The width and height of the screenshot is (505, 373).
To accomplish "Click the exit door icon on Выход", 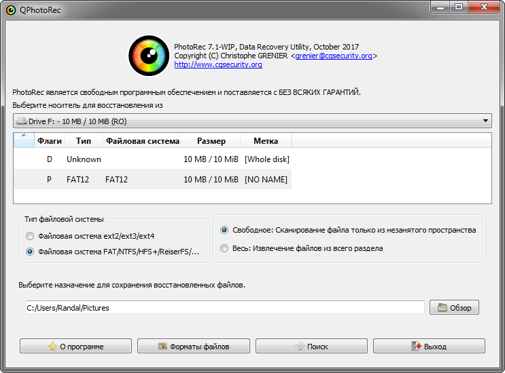I will pyautogui.click(x=417, y=346).
